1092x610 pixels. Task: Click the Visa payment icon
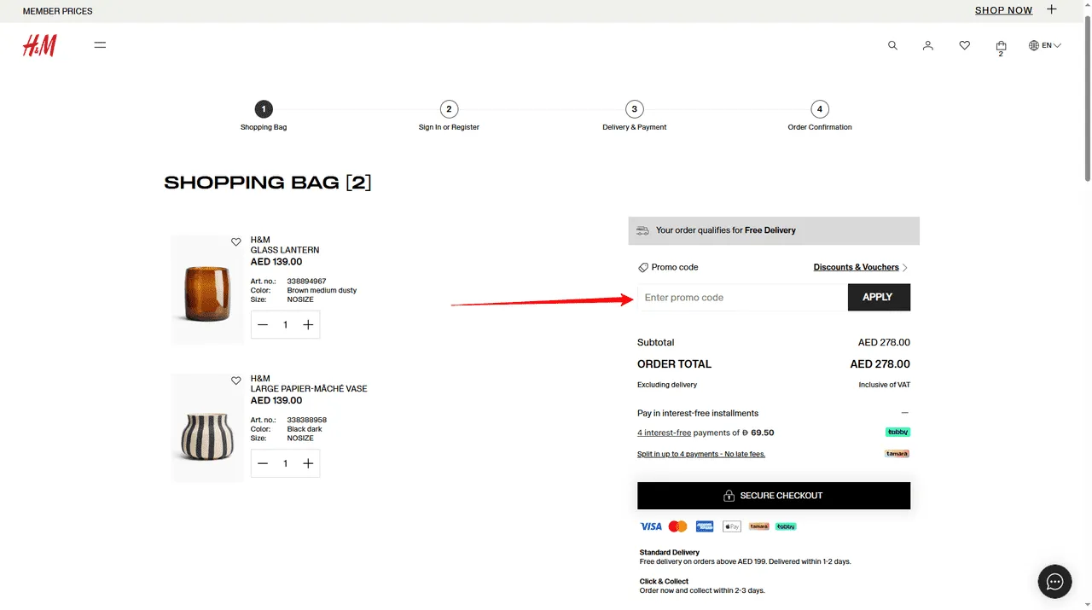(651, 526)
